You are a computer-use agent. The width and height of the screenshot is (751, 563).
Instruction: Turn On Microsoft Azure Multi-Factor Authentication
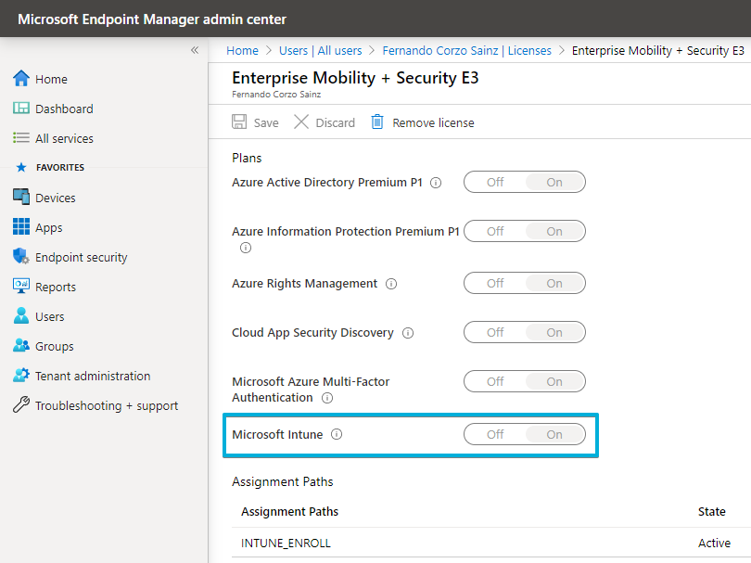click(554, 382)
